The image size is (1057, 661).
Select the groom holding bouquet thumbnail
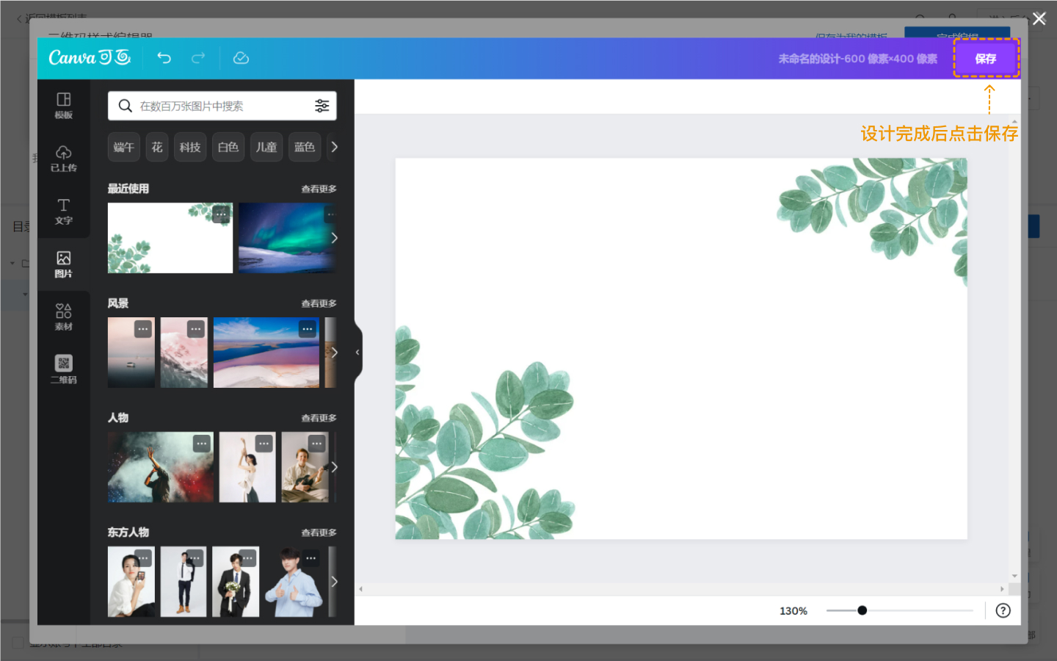point(236,582)
